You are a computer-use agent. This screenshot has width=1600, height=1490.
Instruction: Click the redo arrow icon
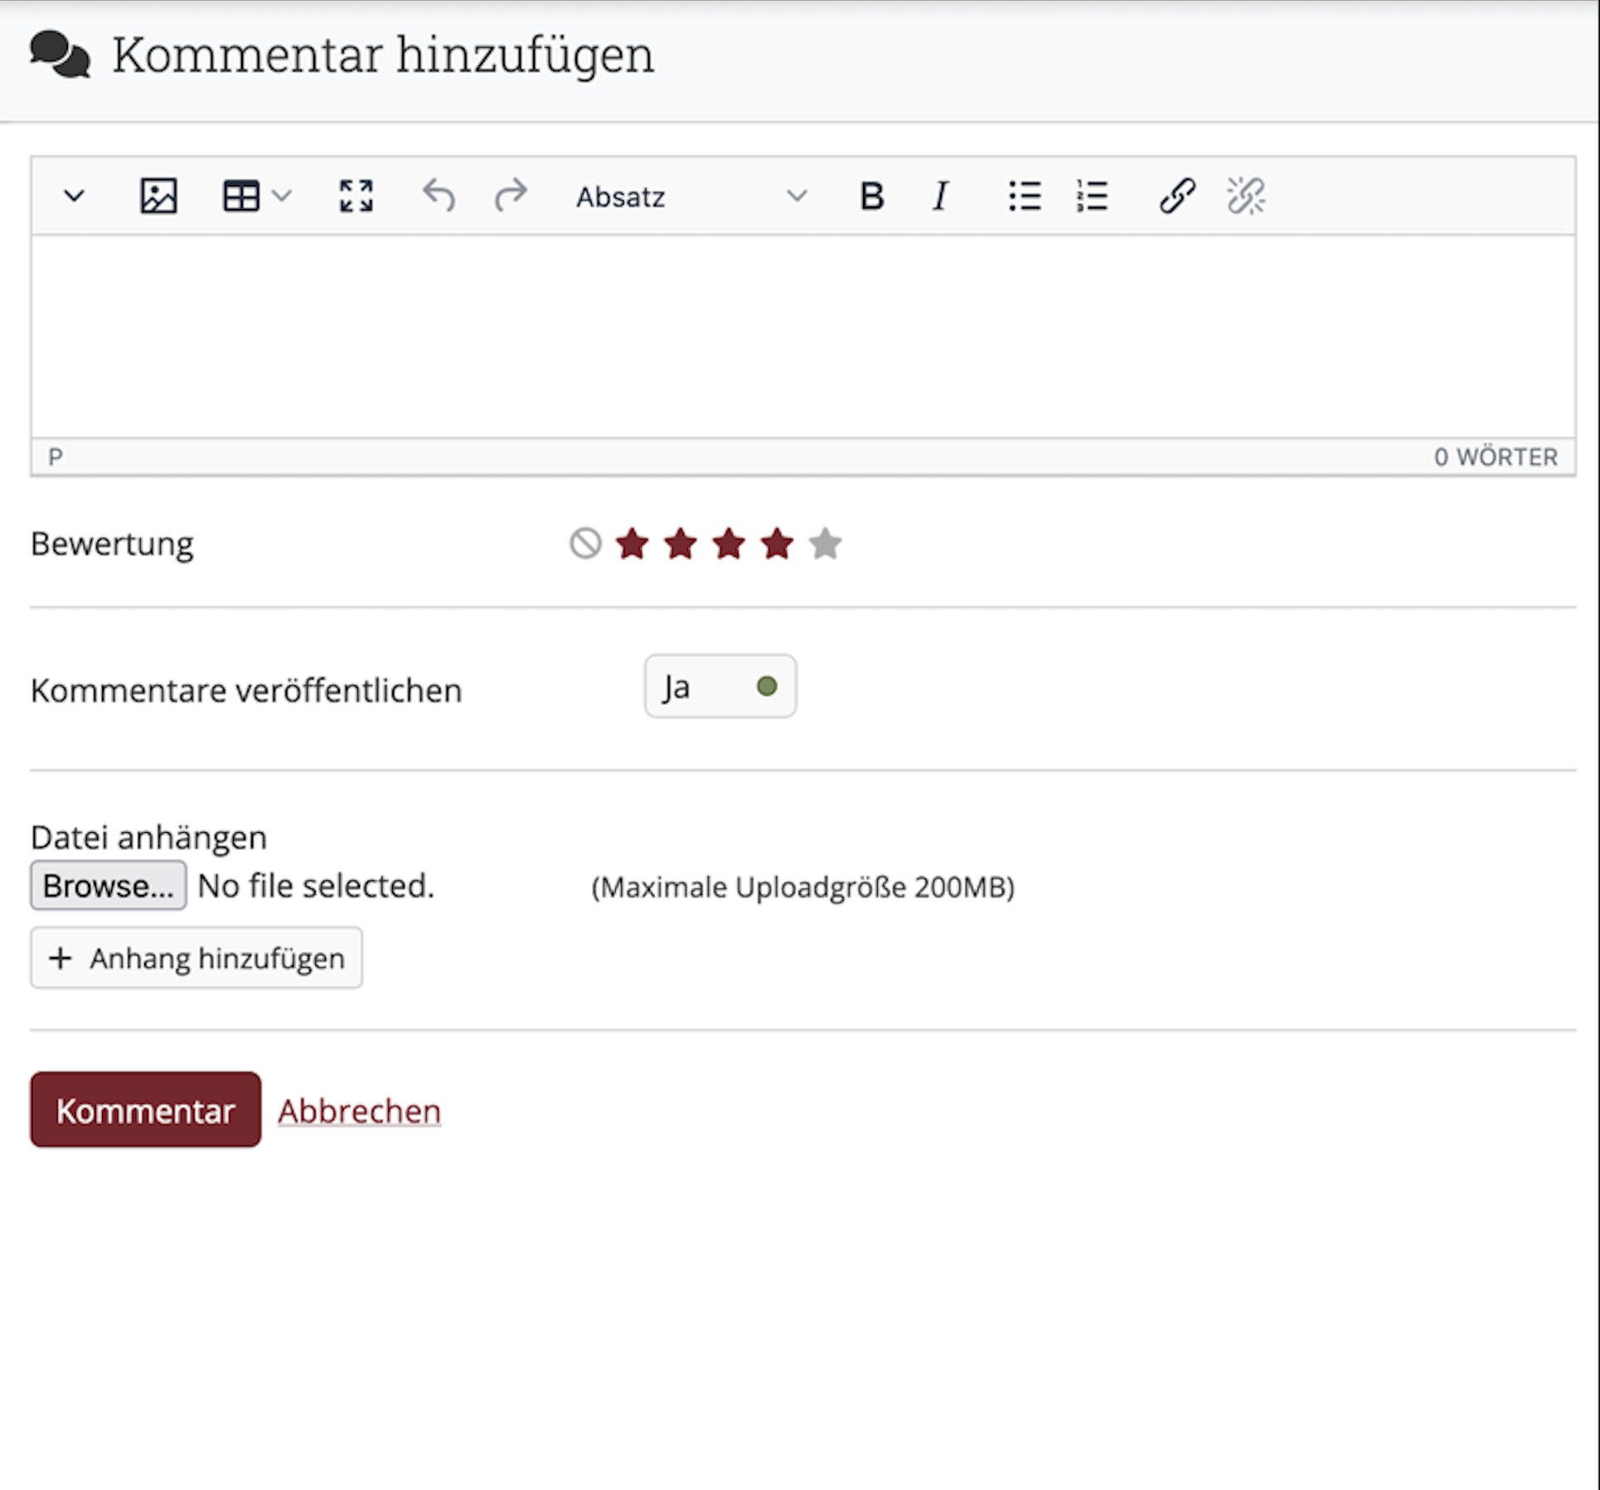click(511, 196)
